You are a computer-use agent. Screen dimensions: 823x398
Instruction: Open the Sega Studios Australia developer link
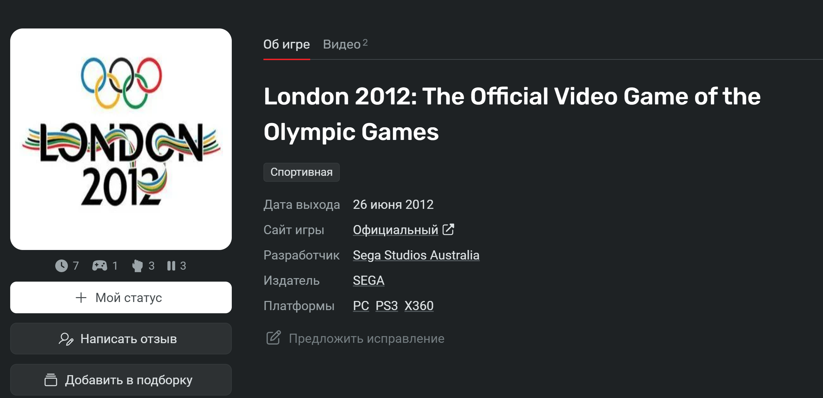point(416,255)
